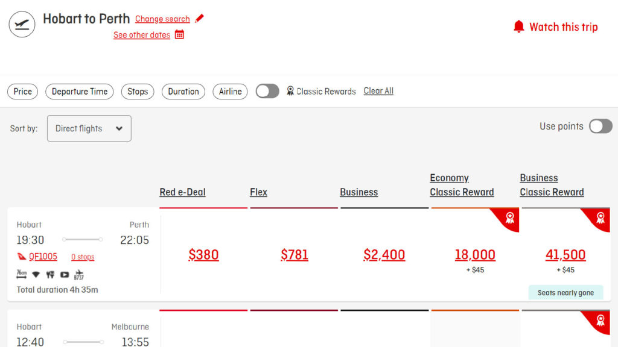This screenshot has height=347, width=618.
Task: Open the Price filter
Action: [22, 92]
